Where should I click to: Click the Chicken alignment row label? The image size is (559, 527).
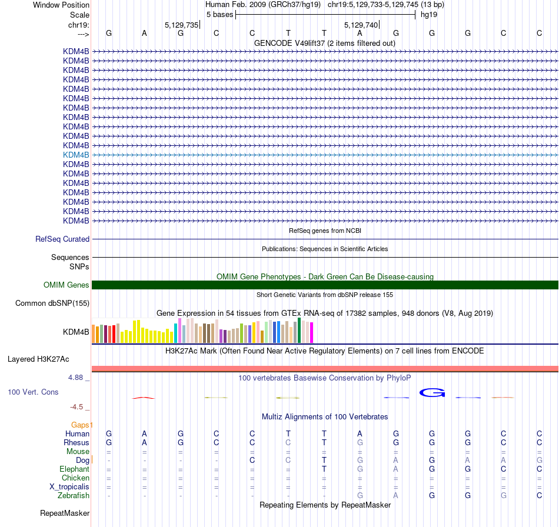coord(75,478)
